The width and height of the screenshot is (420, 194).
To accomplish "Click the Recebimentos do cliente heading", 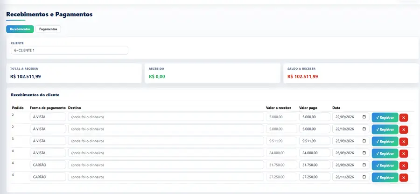I will point(35,95).
